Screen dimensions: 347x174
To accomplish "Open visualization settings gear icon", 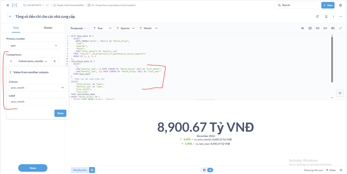I will (x=92, y=170).
